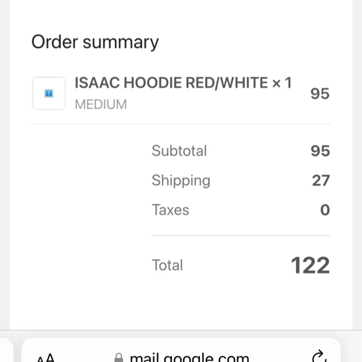This screenshot has width=362, height=362.
Task: Click the Order summary heading
Action: point(95,42)
